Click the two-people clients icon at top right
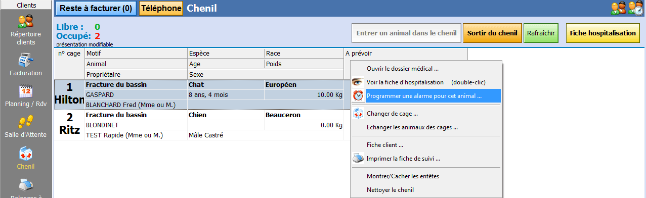This screenshot has height=198, width=646. pyautogui.click(x=618, y=8)
